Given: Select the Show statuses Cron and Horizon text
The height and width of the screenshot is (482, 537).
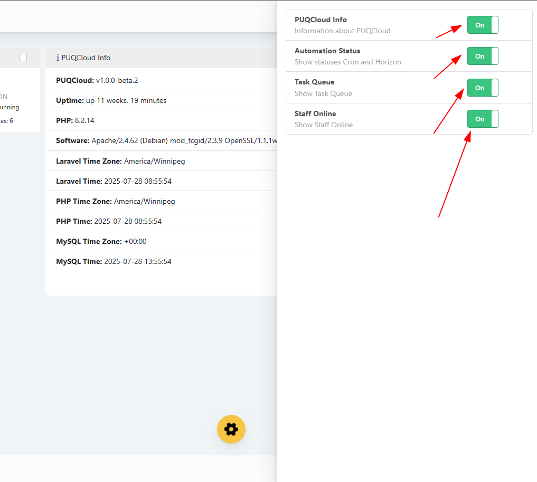Looking at the screenshot, I should point(347,62).
